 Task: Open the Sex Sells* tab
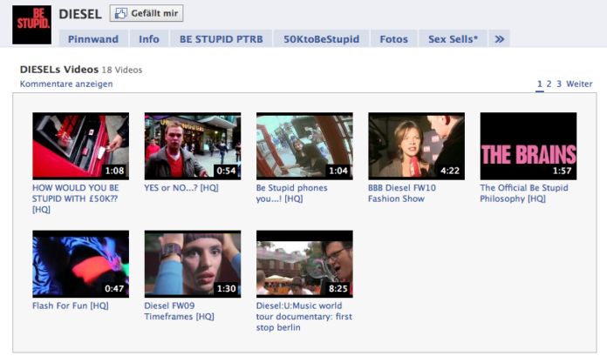pyautogui.click(x=453, y=39)
